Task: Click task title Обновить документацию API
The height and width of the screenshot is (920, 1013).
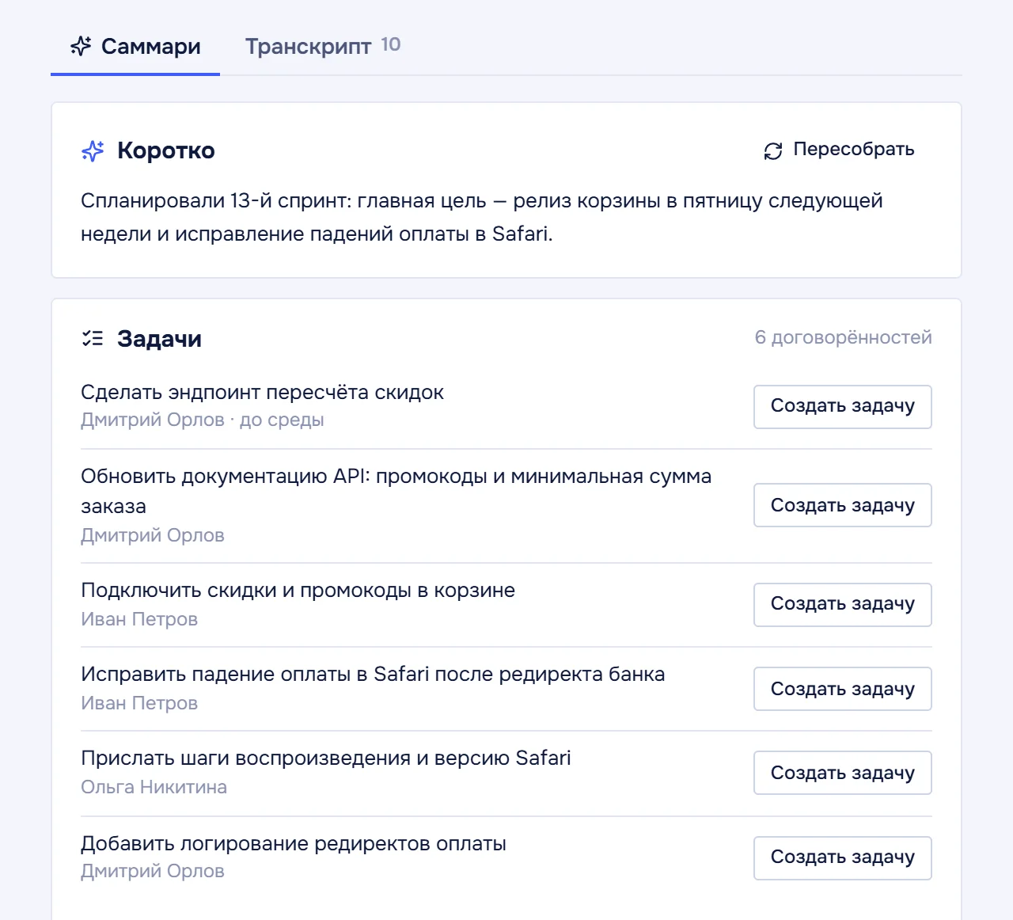Action: pyautogui.click(x=396, y=491)
